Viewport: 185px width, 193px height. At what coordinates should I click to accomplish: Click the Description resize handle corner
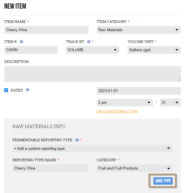click(x=179, y=80)
